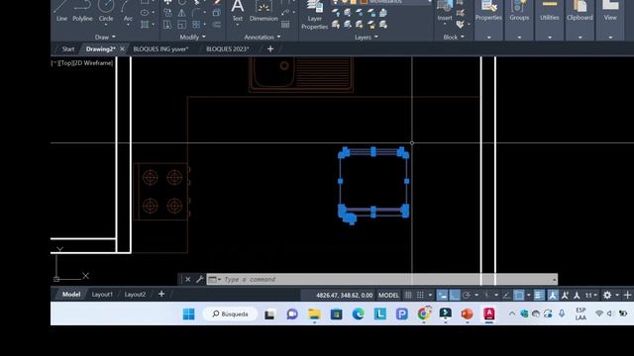The height and width of the screenshot is (356, 634).
Task: Select the Text annotation tool
Action: pyautogui.click(x=238, y=11)
